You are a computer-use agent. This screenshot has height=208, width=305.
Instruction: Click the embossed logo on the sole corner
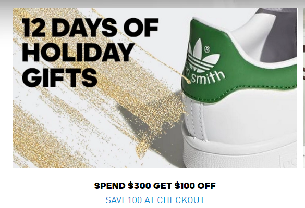(288, 161)
